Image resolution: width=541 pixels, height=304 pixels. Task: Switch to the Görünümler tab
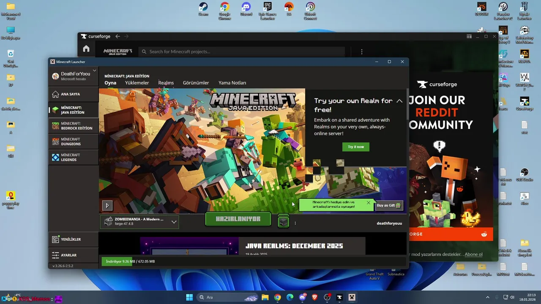click(x=196, y=83)
